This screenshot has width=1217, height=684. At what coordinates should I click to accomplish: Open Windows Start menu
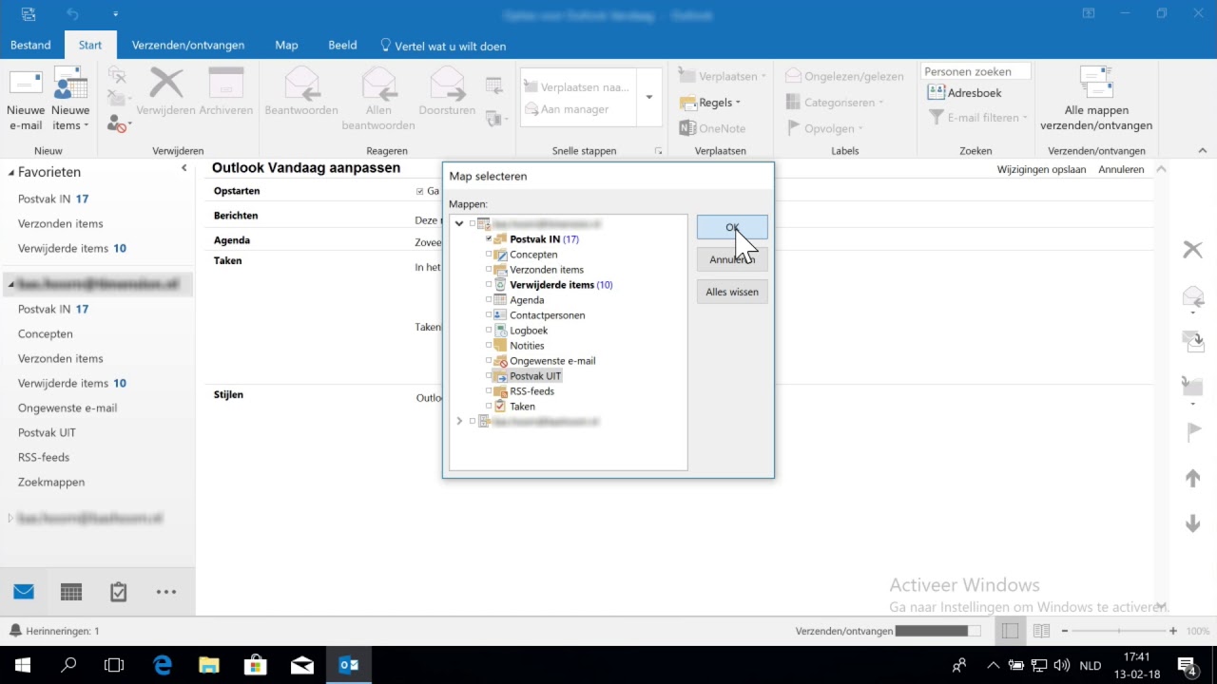(23, 665)
